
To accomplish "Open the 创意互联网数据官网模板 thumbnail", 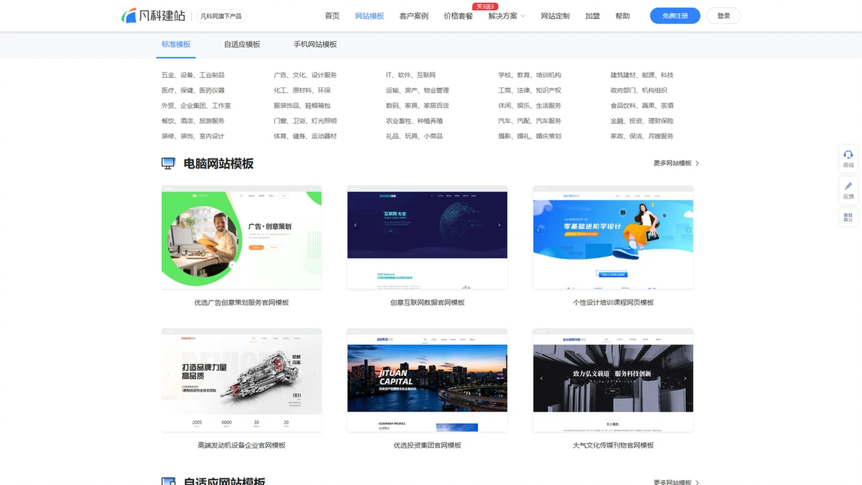I will pos(427,239).
